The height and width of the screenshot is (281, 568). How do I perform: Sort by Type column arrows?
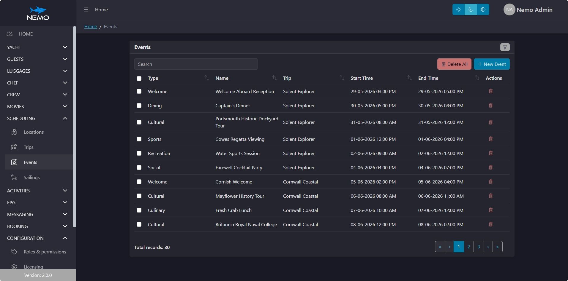207,78
